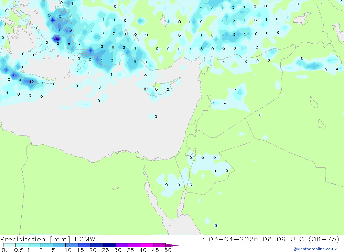Click the legend label '0.1'
This screenshot has height=252, width=344.
point(6,250)
